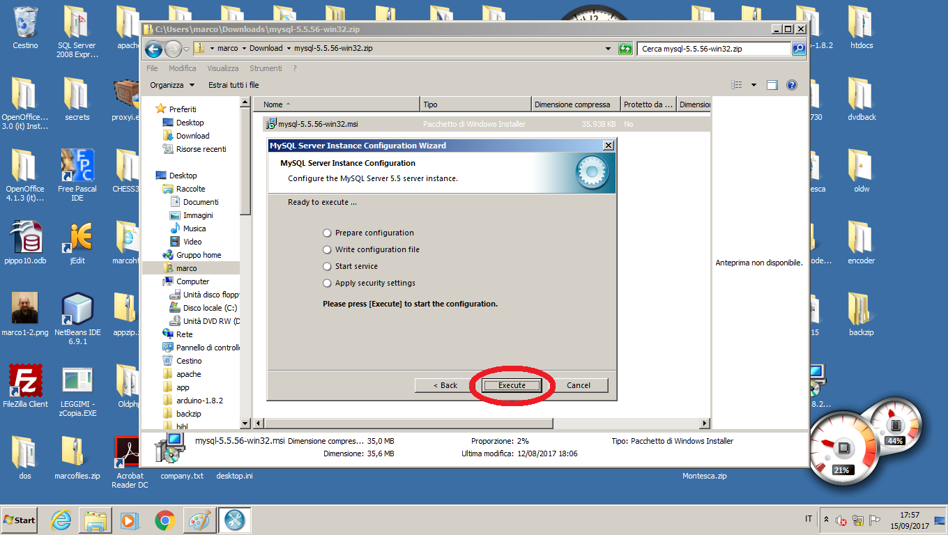Launch Internet Explorer from the taskbar

[x=62, y=520]
